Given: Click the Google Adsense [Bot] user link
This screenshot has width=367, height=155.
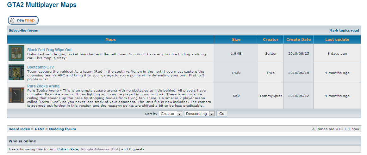Looking at the screenshot, I should [x=100, y=149].
